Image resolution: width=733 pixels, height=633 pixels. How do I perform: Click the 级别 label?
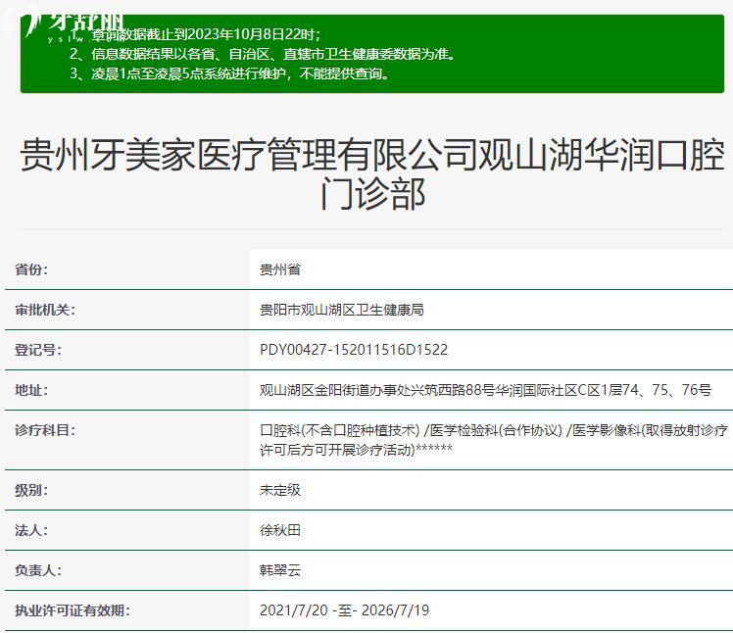point(30,490)
